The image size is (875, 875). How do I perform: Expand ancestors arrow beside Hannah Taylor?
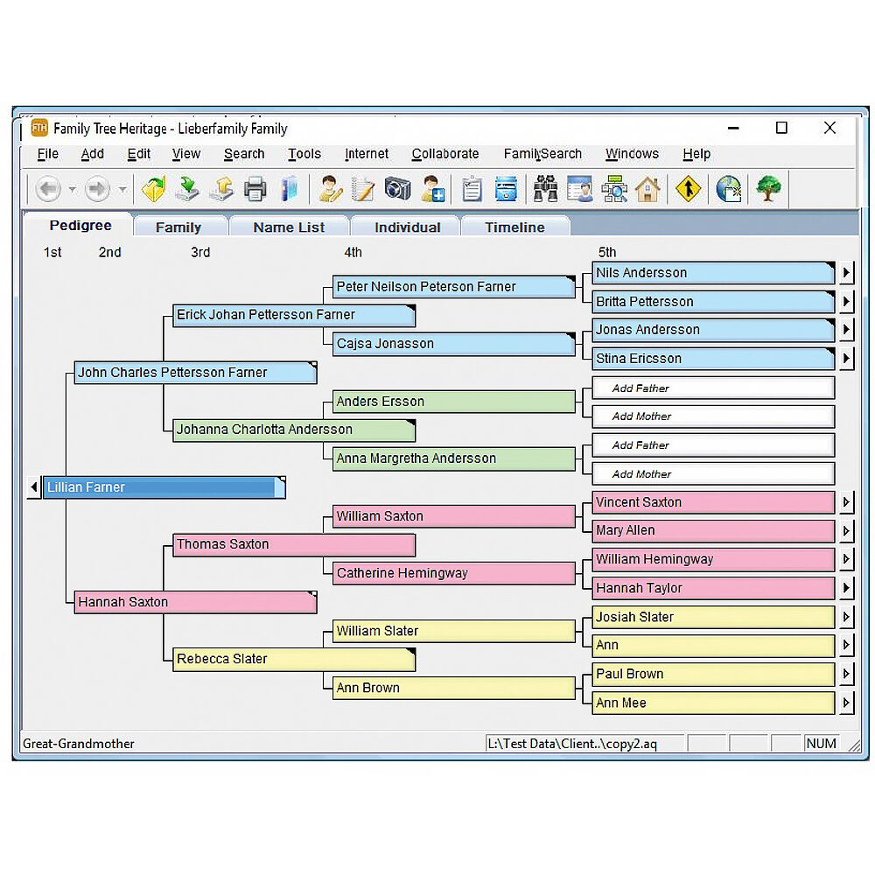(x=846, y=588)
